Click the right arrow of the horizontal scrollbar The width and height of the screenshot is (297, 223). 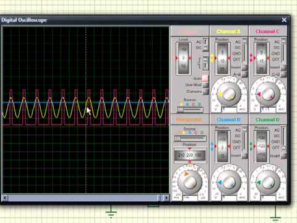(x=166, y=198)
